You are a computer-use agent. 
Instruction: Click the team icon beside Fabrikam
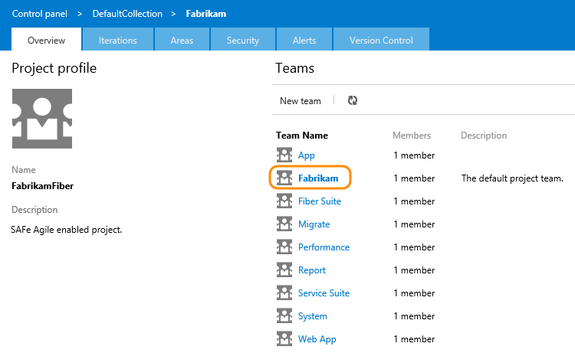pos(284,178)
